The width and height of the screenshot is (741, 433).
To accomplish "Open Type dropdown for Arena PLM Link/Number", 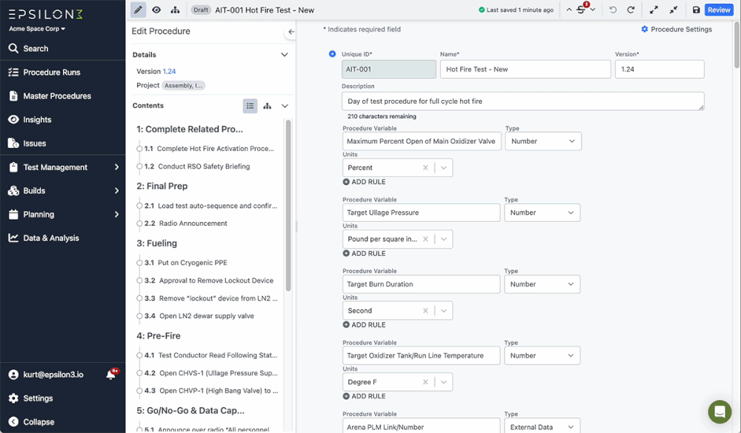I will click(x=542, y=426).
